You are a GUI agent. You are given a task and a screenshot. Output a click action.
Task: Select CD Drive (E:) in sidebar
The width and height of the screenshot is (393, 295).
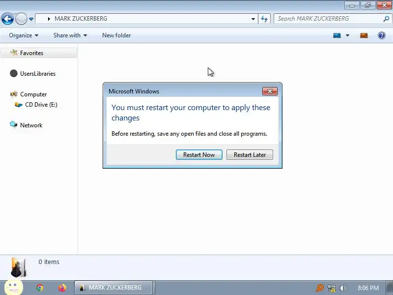[41, 105]
